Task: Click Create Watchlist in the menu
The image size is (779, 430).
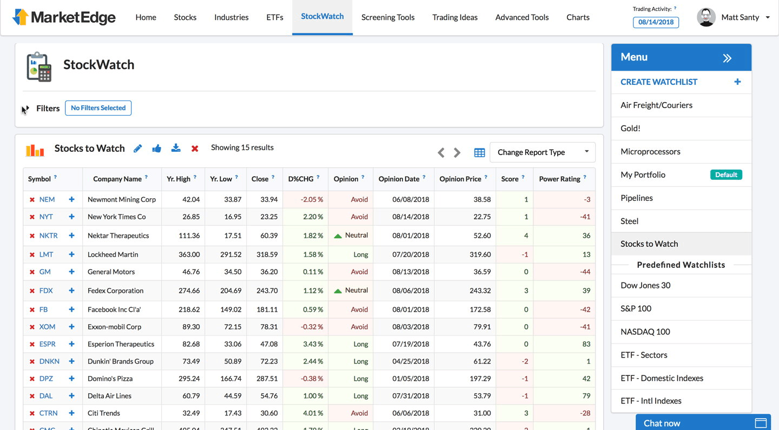Action: pos(659,82)
